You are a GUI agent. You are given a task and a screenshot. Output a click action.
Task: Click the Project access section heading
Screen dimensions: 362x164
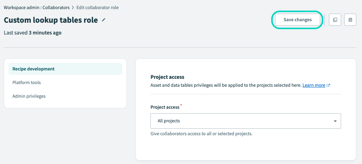point(167,77)
